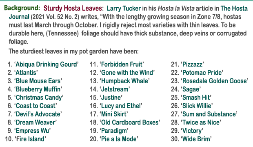Open the 'Empress Wu' entry

click(x=33, y=131)
